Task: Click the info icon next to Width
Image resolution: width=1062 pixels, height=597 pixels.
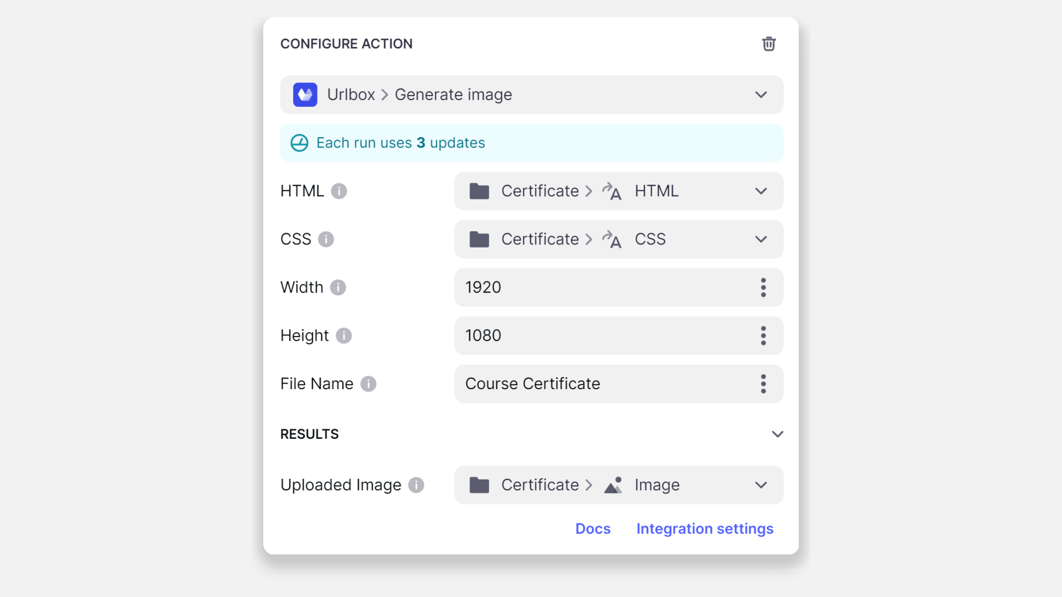Action: pos(338,287)
